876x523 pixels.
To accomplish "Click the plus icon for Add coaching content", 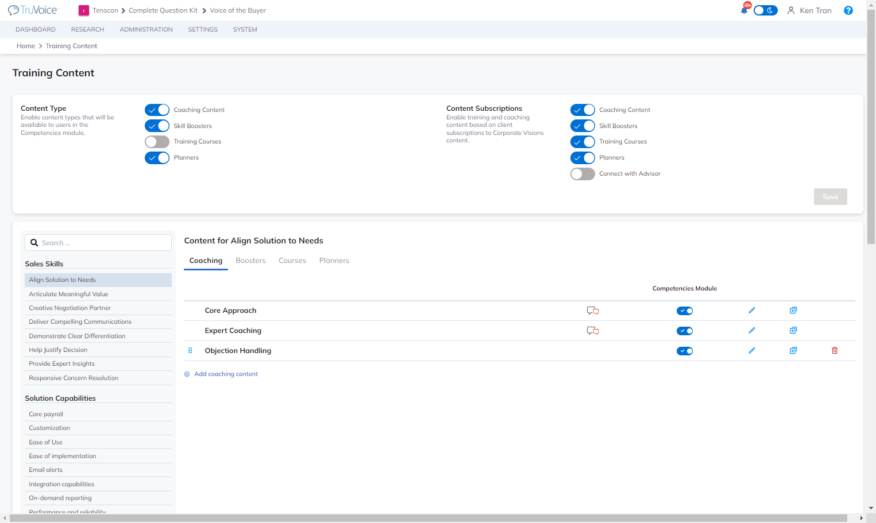I will [187, 374].
